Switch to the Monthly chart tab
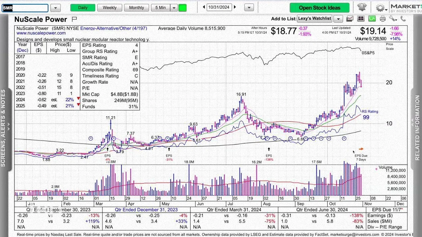 pos(136,7)
